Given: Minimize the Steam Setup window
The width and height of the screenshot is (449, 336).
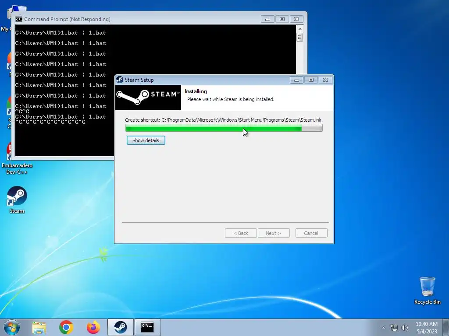Looking at the screenshot, I should [x=296, y=80].
